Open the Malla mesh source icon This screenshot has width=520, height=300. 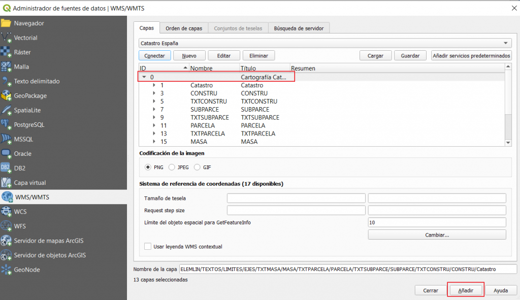(x=6, y=66)
